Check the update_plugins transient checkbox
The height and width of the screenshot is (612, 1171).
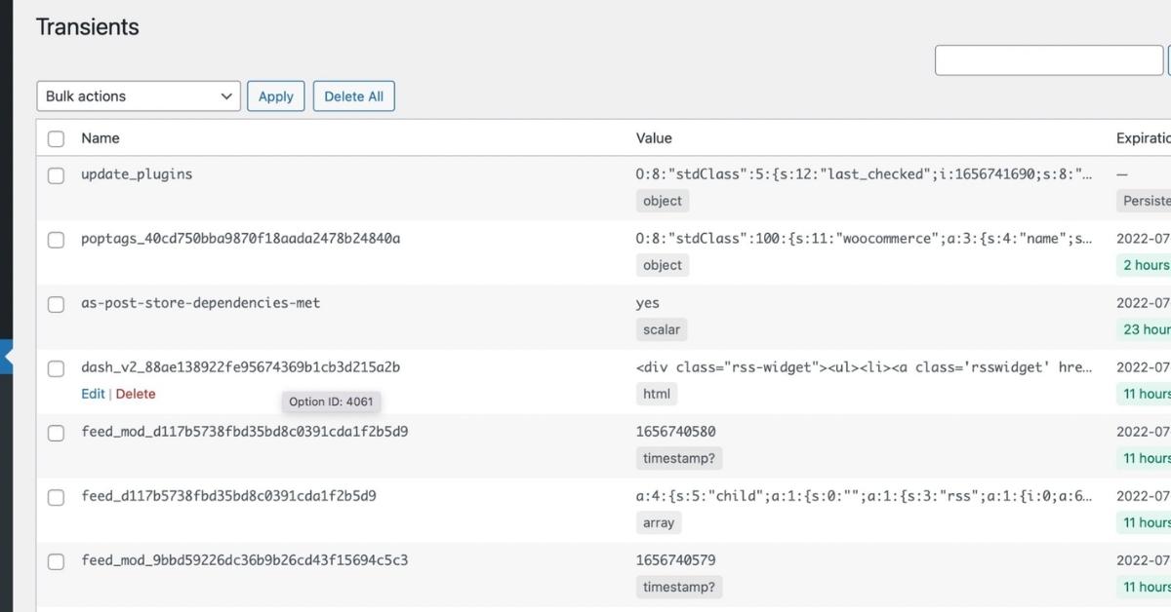point(57,175)
